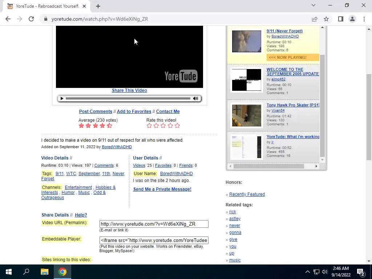Open the Tony Hawk Pro Skater thumbnail
This screenshot has height=279, width=372.
point(247,116)
